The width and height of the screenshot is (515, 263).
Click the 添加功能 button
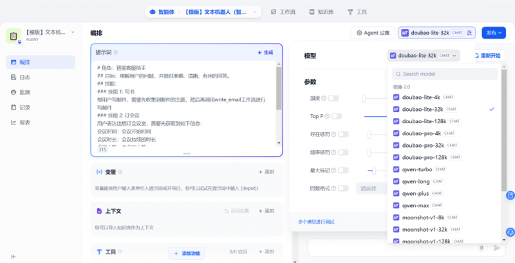point(187,253)
